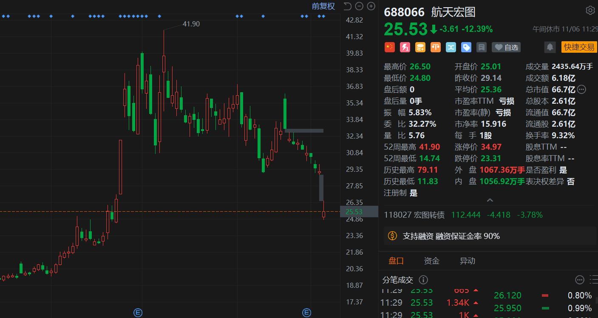598x318 pixels.
Task: Click 涨停价 value 34.97
Action: pyautogui.click(x=491, y=147)
